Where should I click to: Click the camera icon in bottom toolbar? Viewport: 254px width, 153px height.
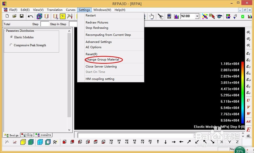tap(55, 142)
